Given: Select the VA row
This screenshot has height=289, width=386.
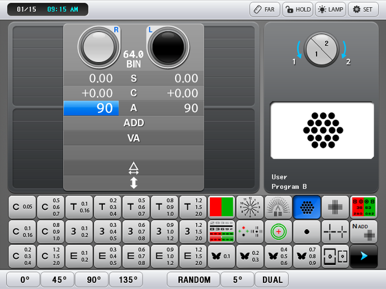Looking at the screenshot, I should [x=134, y=138].
